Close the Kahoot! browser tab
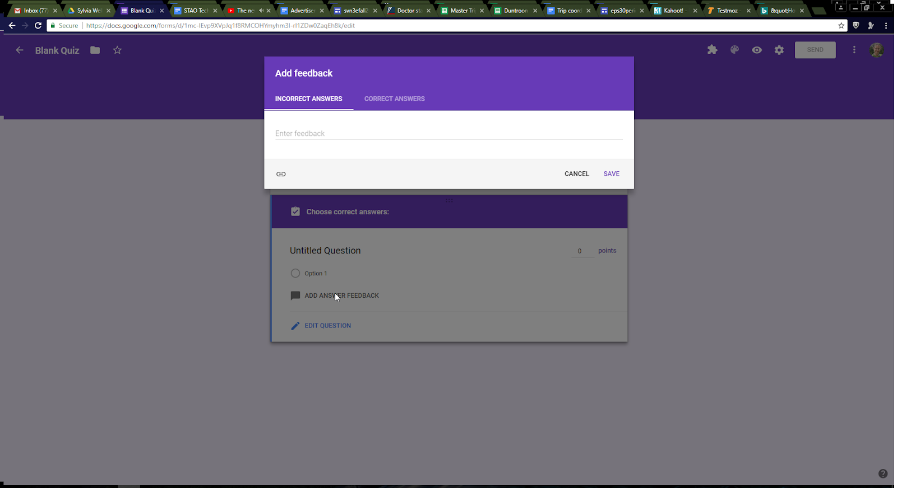Image resolution: width=897 pixels, height=488 pixels. [x=695, y=11]
